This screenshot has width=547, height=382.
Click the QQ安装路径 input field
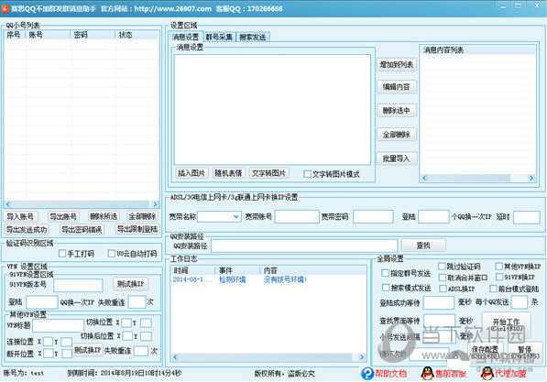click(x=304, y=246)
